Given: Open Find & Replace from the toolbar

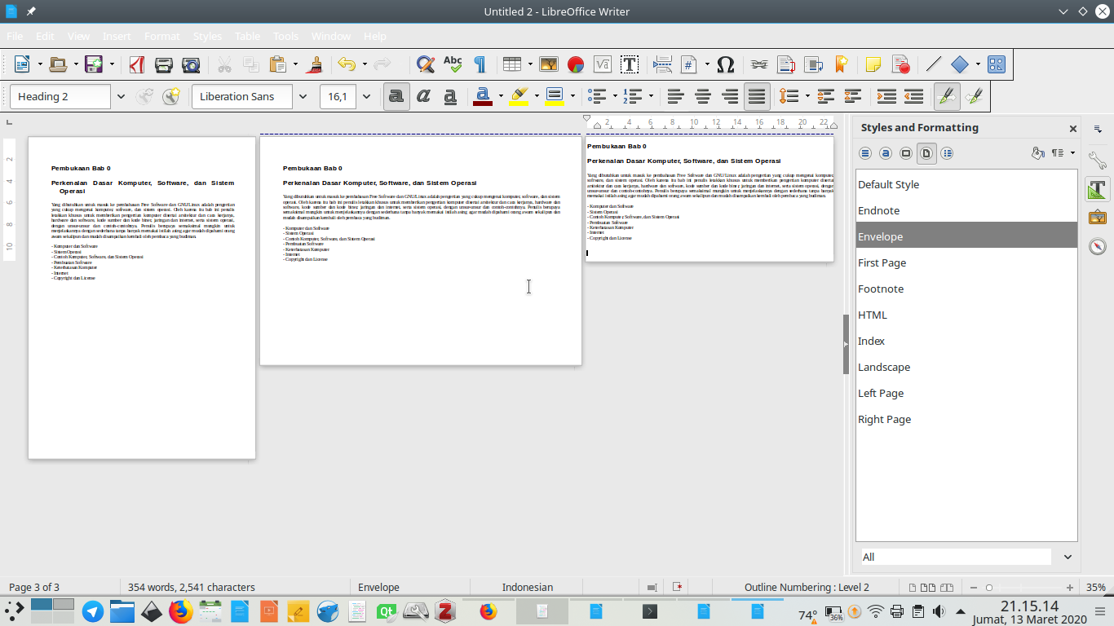Looking at the screenshot, I should click(x=425, y=64).
